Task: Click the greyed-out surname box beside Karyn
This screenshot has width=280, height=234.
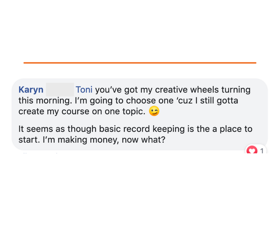Action: pyautogui.click(x=60, y=90)
